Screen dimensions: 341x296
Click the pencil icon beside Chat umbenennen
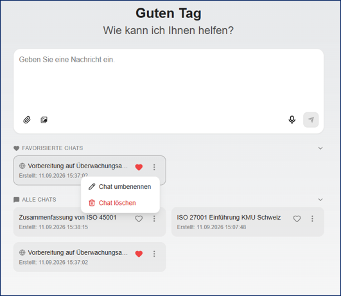[92, 187]
